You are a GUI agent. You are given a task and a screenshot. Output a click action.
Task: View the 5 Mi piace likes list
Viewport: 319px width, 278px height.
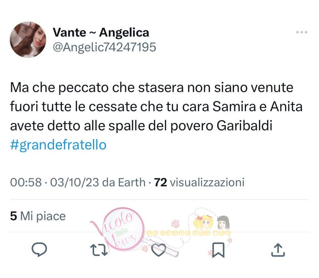pos(38,216)
